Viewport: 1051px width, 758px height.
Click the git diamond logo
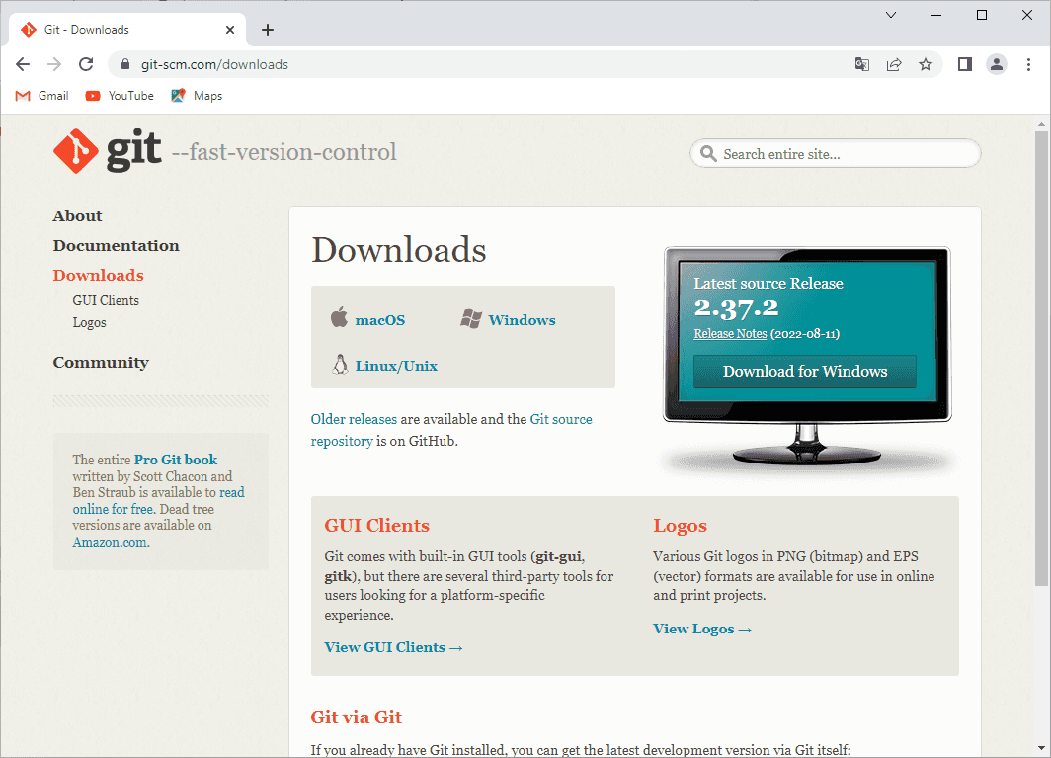[76, 151]
